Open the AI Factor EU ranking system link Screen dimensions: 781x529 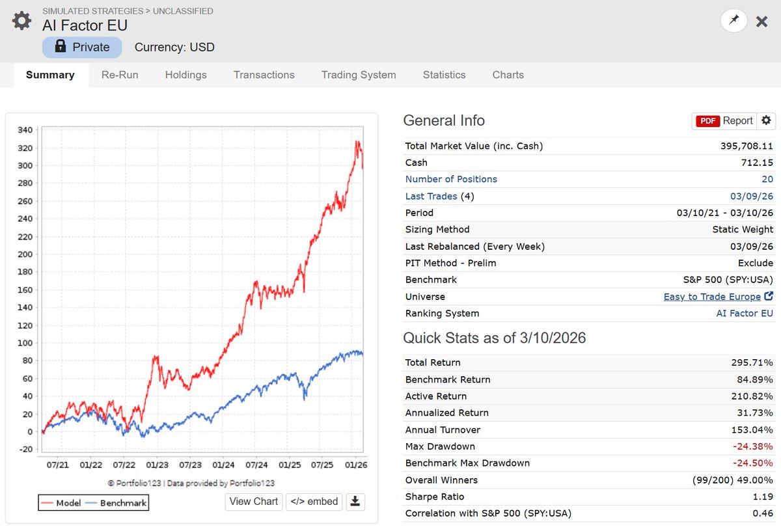pyautogui.click(x=745, y=313)
